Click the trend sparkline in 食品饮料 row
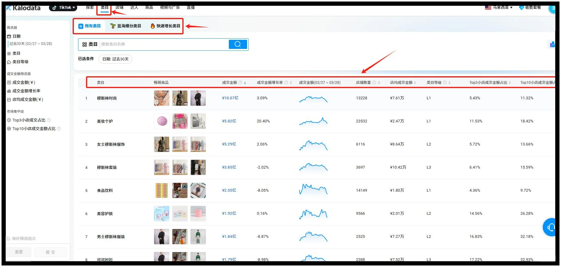The height and width of the screenshot is (267, 561). pyautogui.click(x=313, y=189)
